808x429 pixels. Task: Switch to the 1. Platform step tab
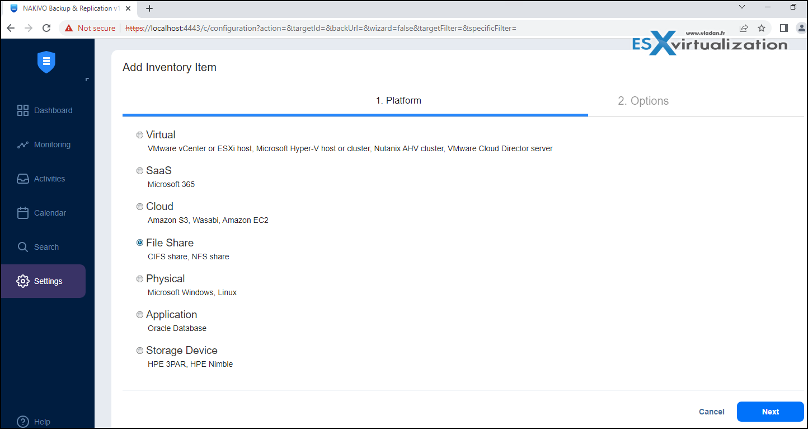(398, 101)
